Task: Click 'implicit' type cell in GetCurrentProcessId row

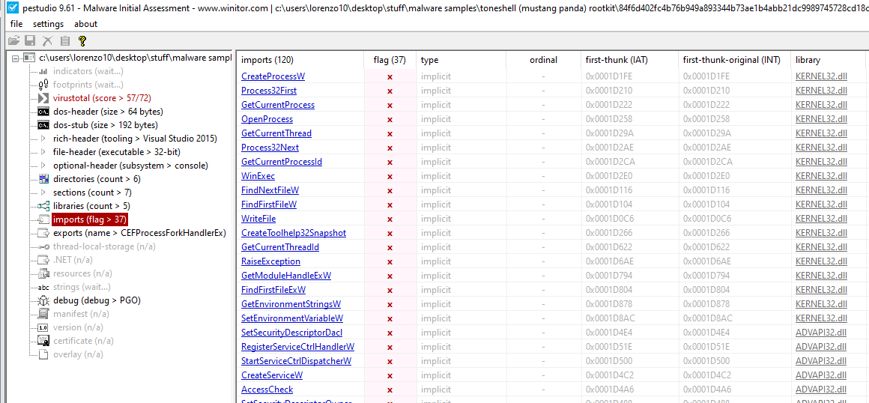Action: click(x=435, y=161)
